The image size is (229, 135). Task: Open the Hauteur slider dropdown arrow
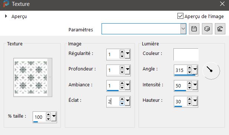(x=195, y=101)
